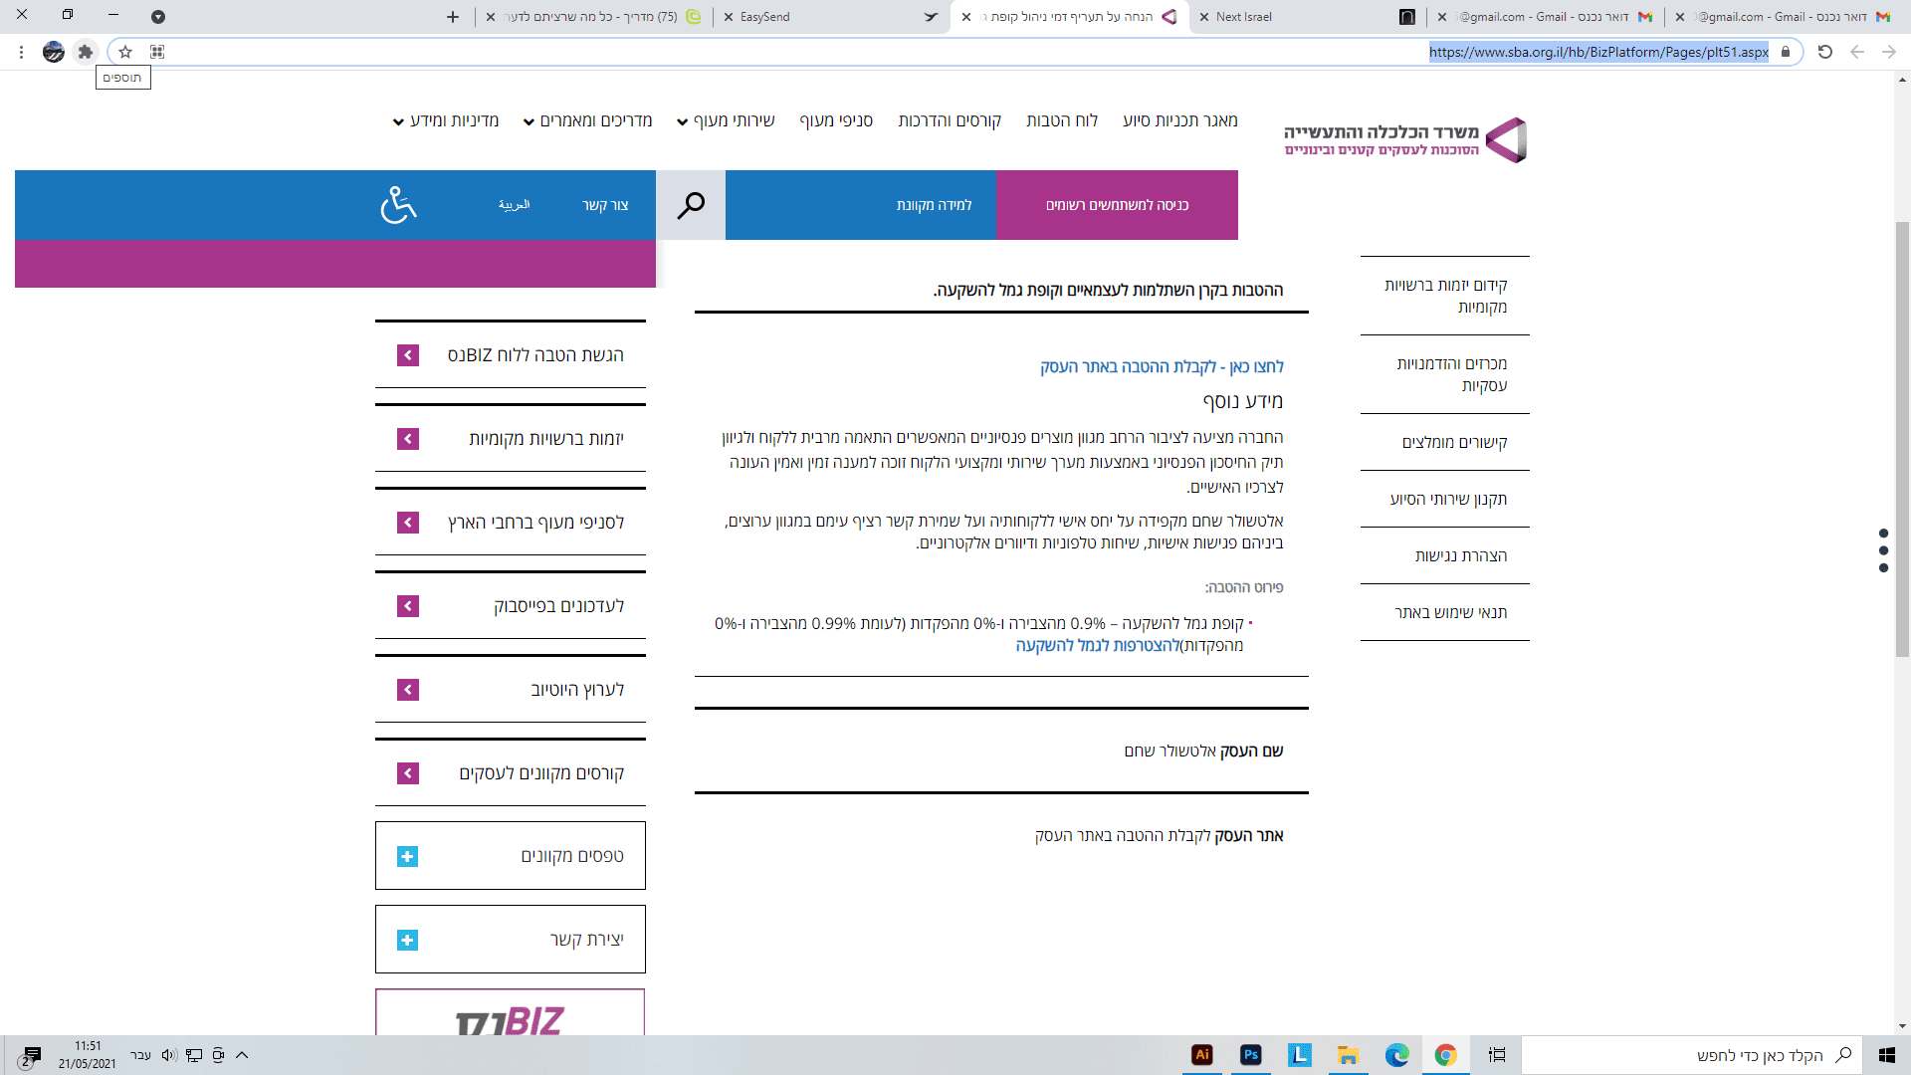
Task: Bookmark this page with the star icon
Action: click(x=125, y=52)
